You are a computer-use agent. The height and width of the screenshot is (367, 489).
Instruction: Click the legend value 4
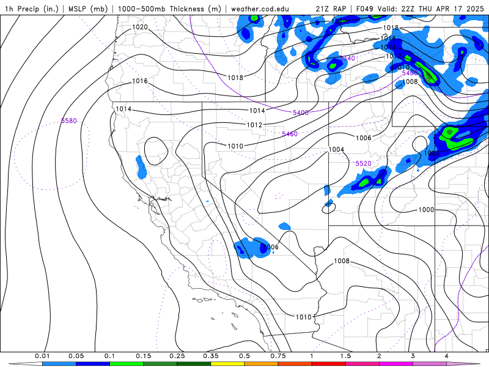coord(447,356)
